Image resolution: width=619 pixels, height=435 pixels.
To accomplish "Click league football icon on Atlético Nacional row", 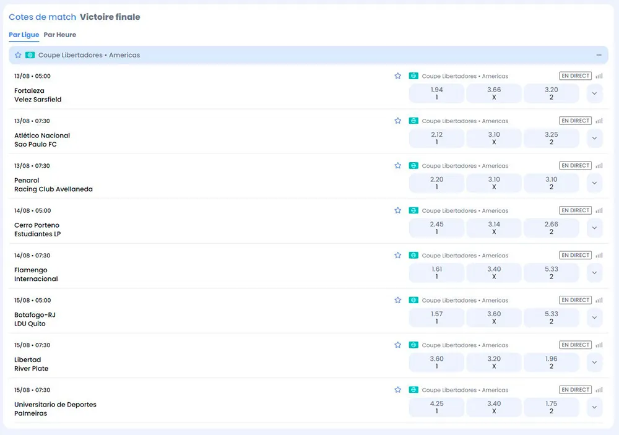I will coord(413,121).
